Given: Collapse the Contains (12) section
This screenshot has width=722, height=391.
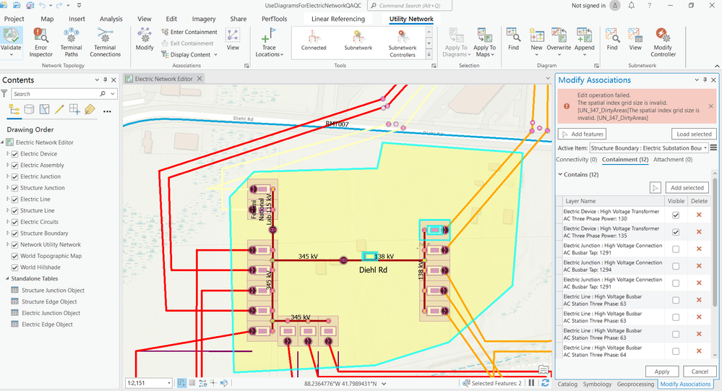Looking at the screenshot, I should tap(560, 175).
